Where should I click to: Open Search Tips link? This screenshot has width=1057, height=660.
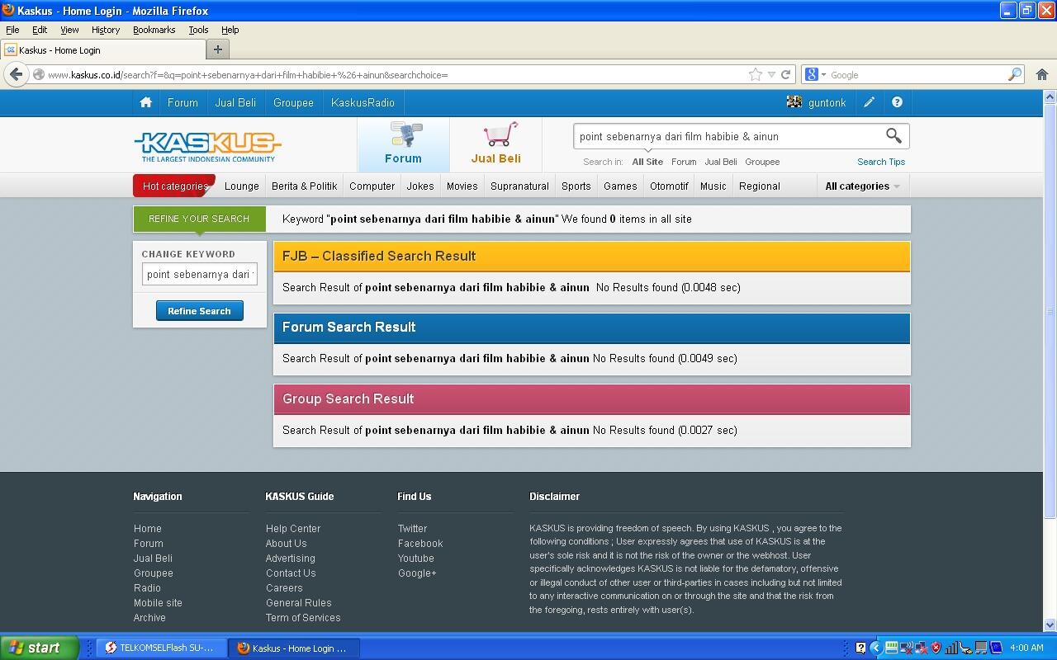click(x=881, y=162)
